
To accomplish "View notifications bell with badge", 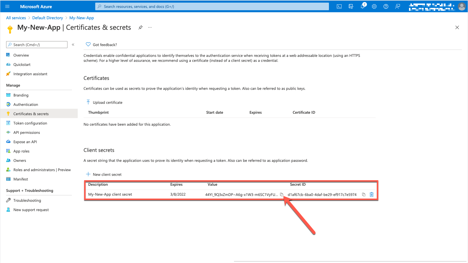I will 363,6.
